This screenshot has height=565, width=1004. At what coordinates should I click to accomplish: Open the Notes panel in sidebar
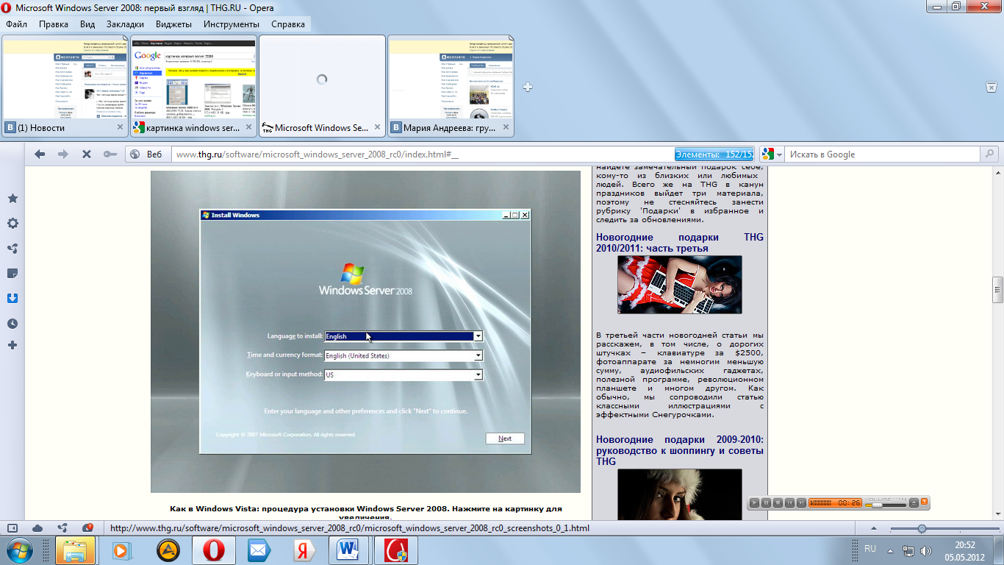pyautogui.click(x=12, y=273)
